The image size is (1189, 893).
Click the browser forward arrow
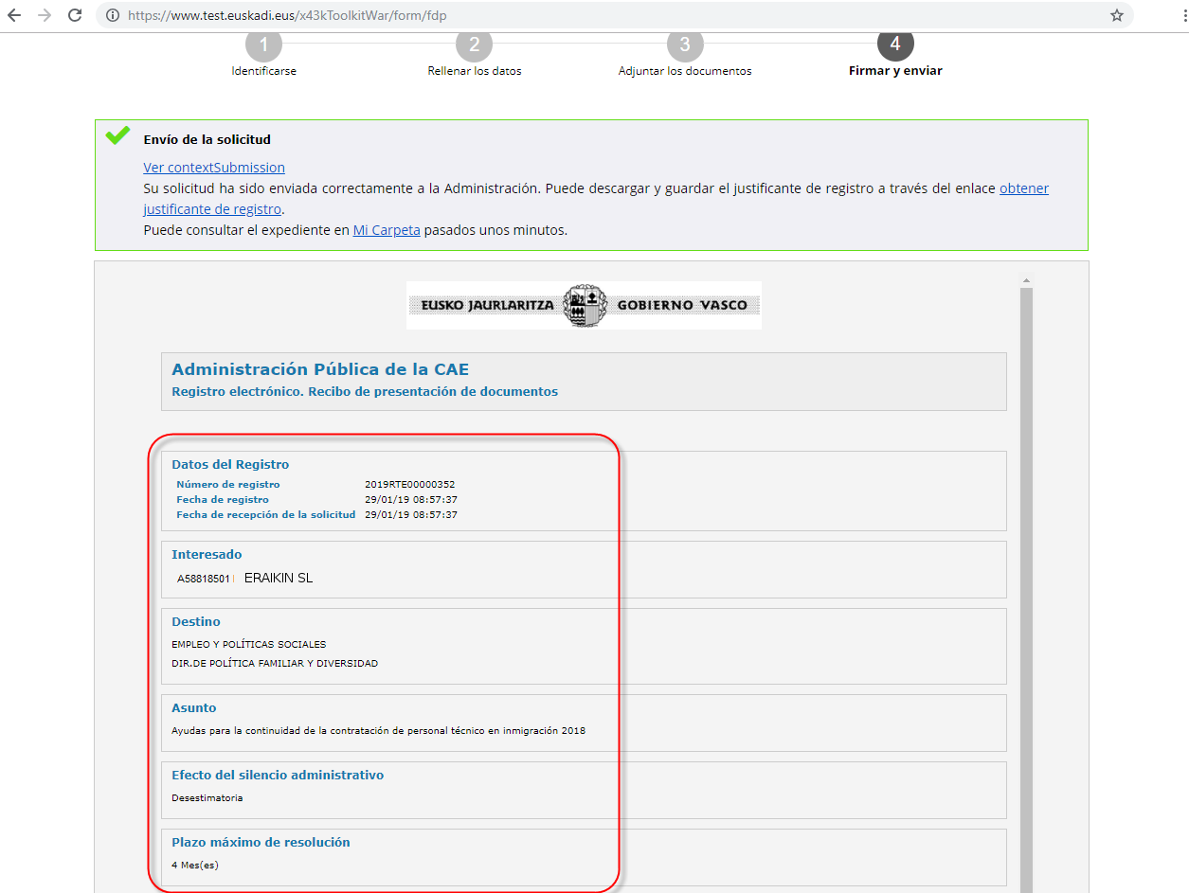[45, 15]
